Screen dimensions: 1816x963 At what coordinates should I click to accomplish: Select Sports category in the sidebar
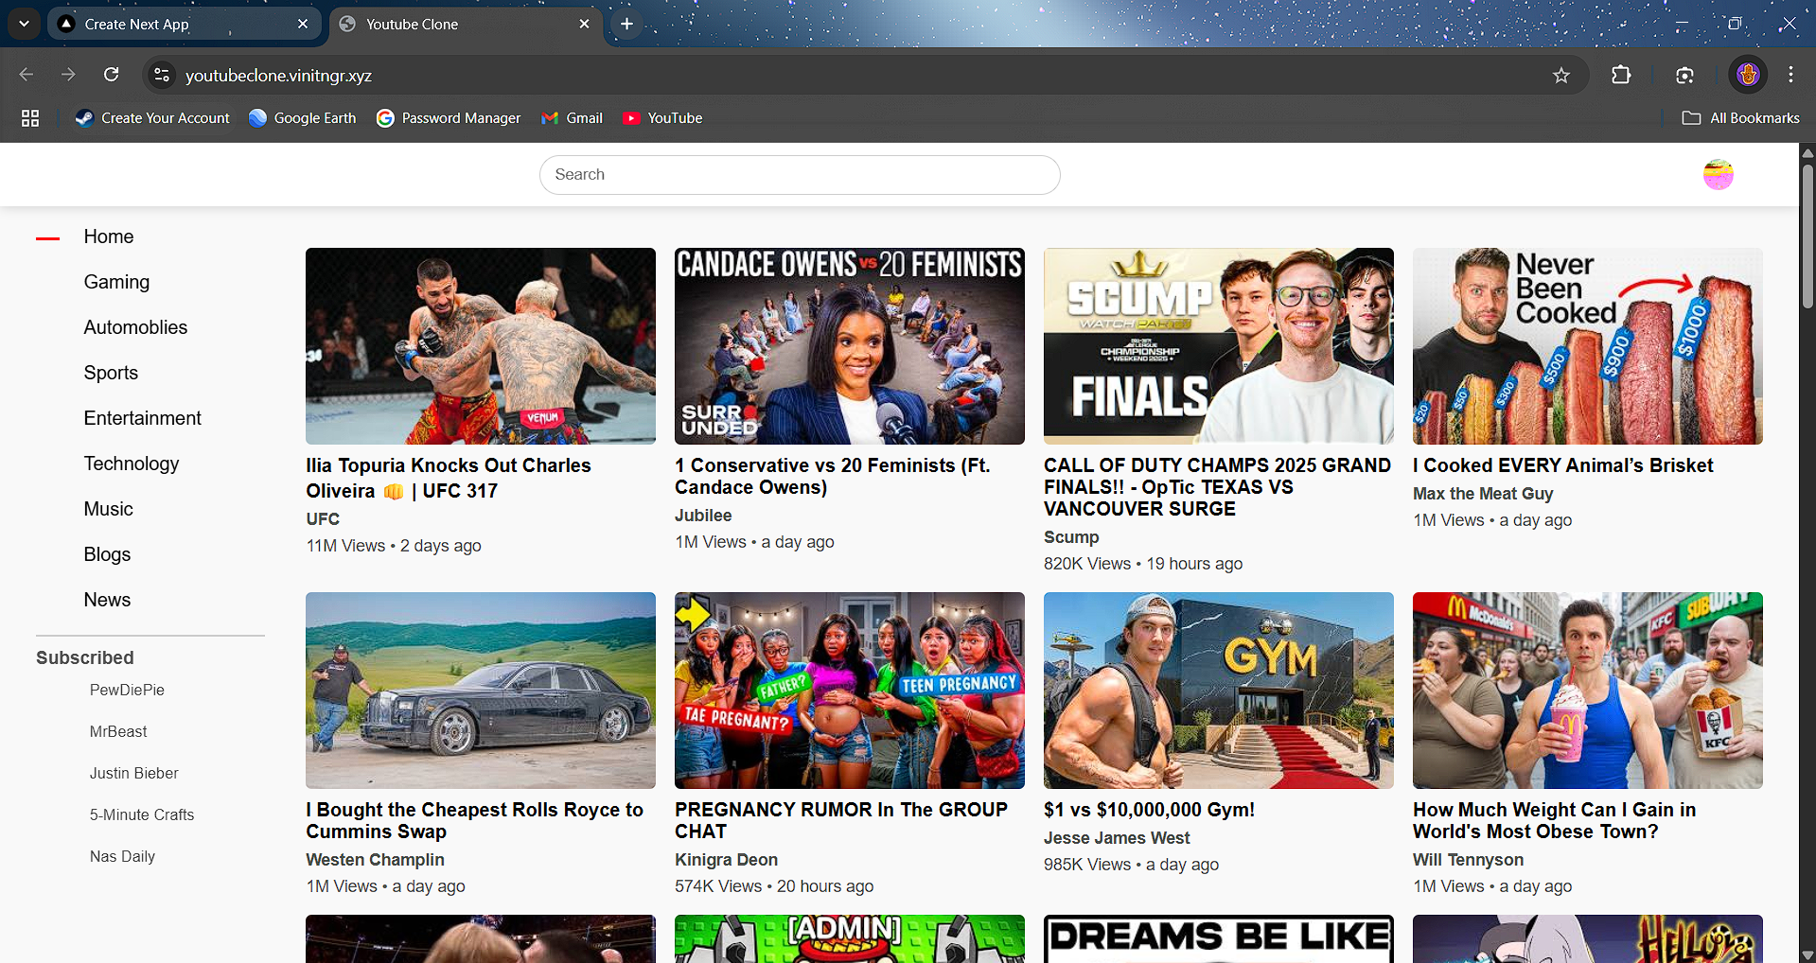(x=111, y=373)
